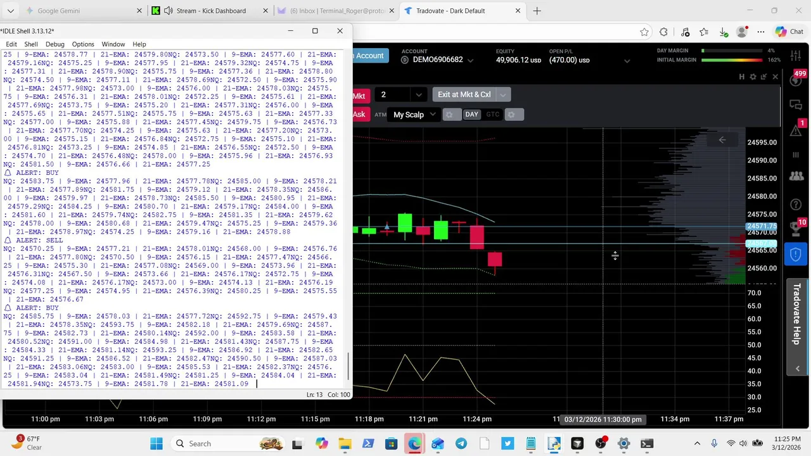811x456 pixels.
Task: Open Shell menu in IDLE
Action: coord(31,44)
